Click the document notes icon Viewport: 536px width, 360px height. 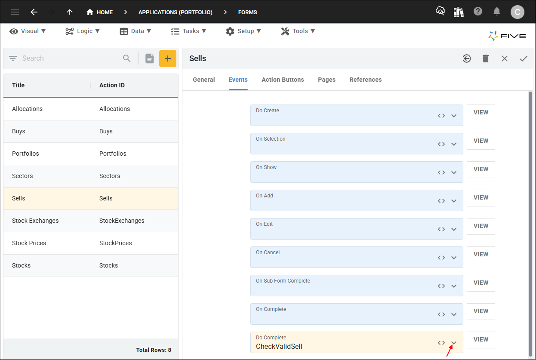tap(149, 58)
